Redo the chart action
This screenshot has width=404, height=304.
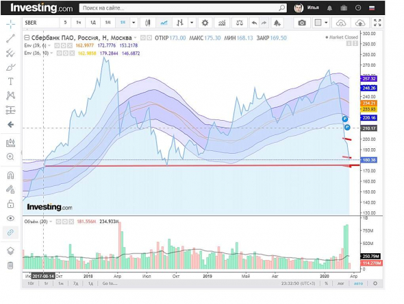[x=264, y=23]
